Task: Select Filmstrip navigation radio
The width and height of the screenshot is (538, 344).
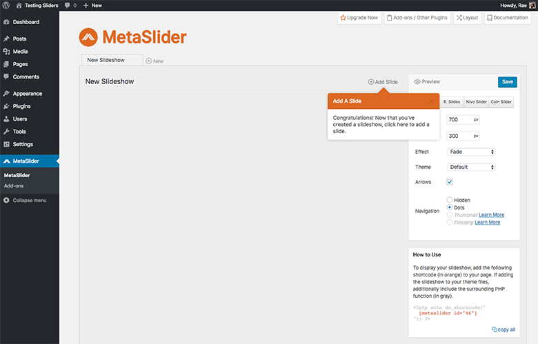Action: point(450,222)
